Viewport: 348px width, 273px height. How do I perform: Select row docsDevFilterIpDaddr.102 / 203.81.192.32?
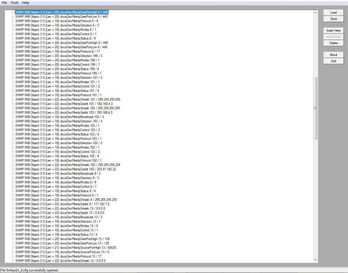coord(65,169)
